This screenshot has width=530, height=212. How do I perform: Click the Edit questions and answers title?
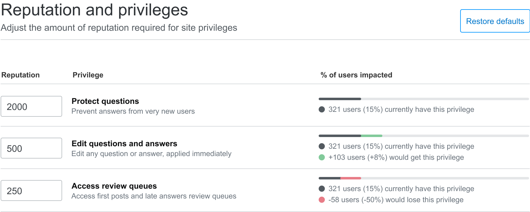click(124, 143)
